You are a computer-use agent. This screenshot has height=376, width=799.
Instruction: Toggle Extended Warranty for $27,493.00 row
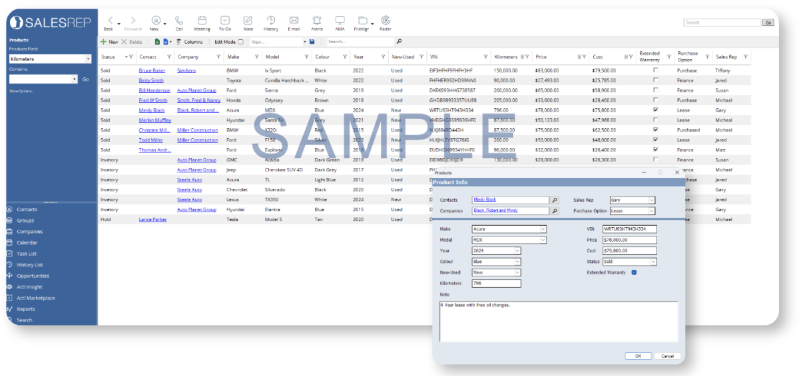click(x=656, y=80)
